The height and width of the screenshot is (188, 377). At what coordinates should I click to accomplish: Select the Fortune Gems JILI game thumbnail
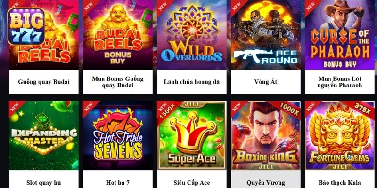coord(340,135)
